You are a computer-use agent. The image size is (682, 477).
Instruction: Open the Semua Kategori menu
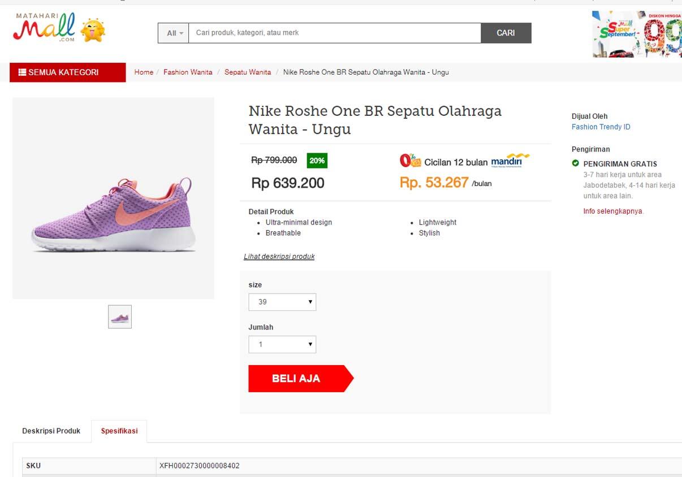click(x=67, y=72)
